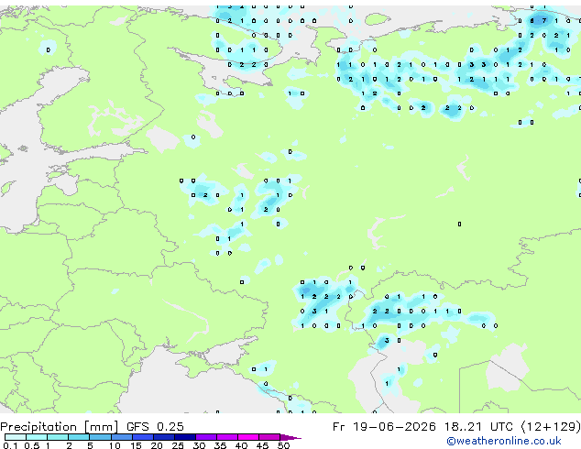581x449 pixels.
Task: Click the legend scale label '25'
Action: point(178,445)
